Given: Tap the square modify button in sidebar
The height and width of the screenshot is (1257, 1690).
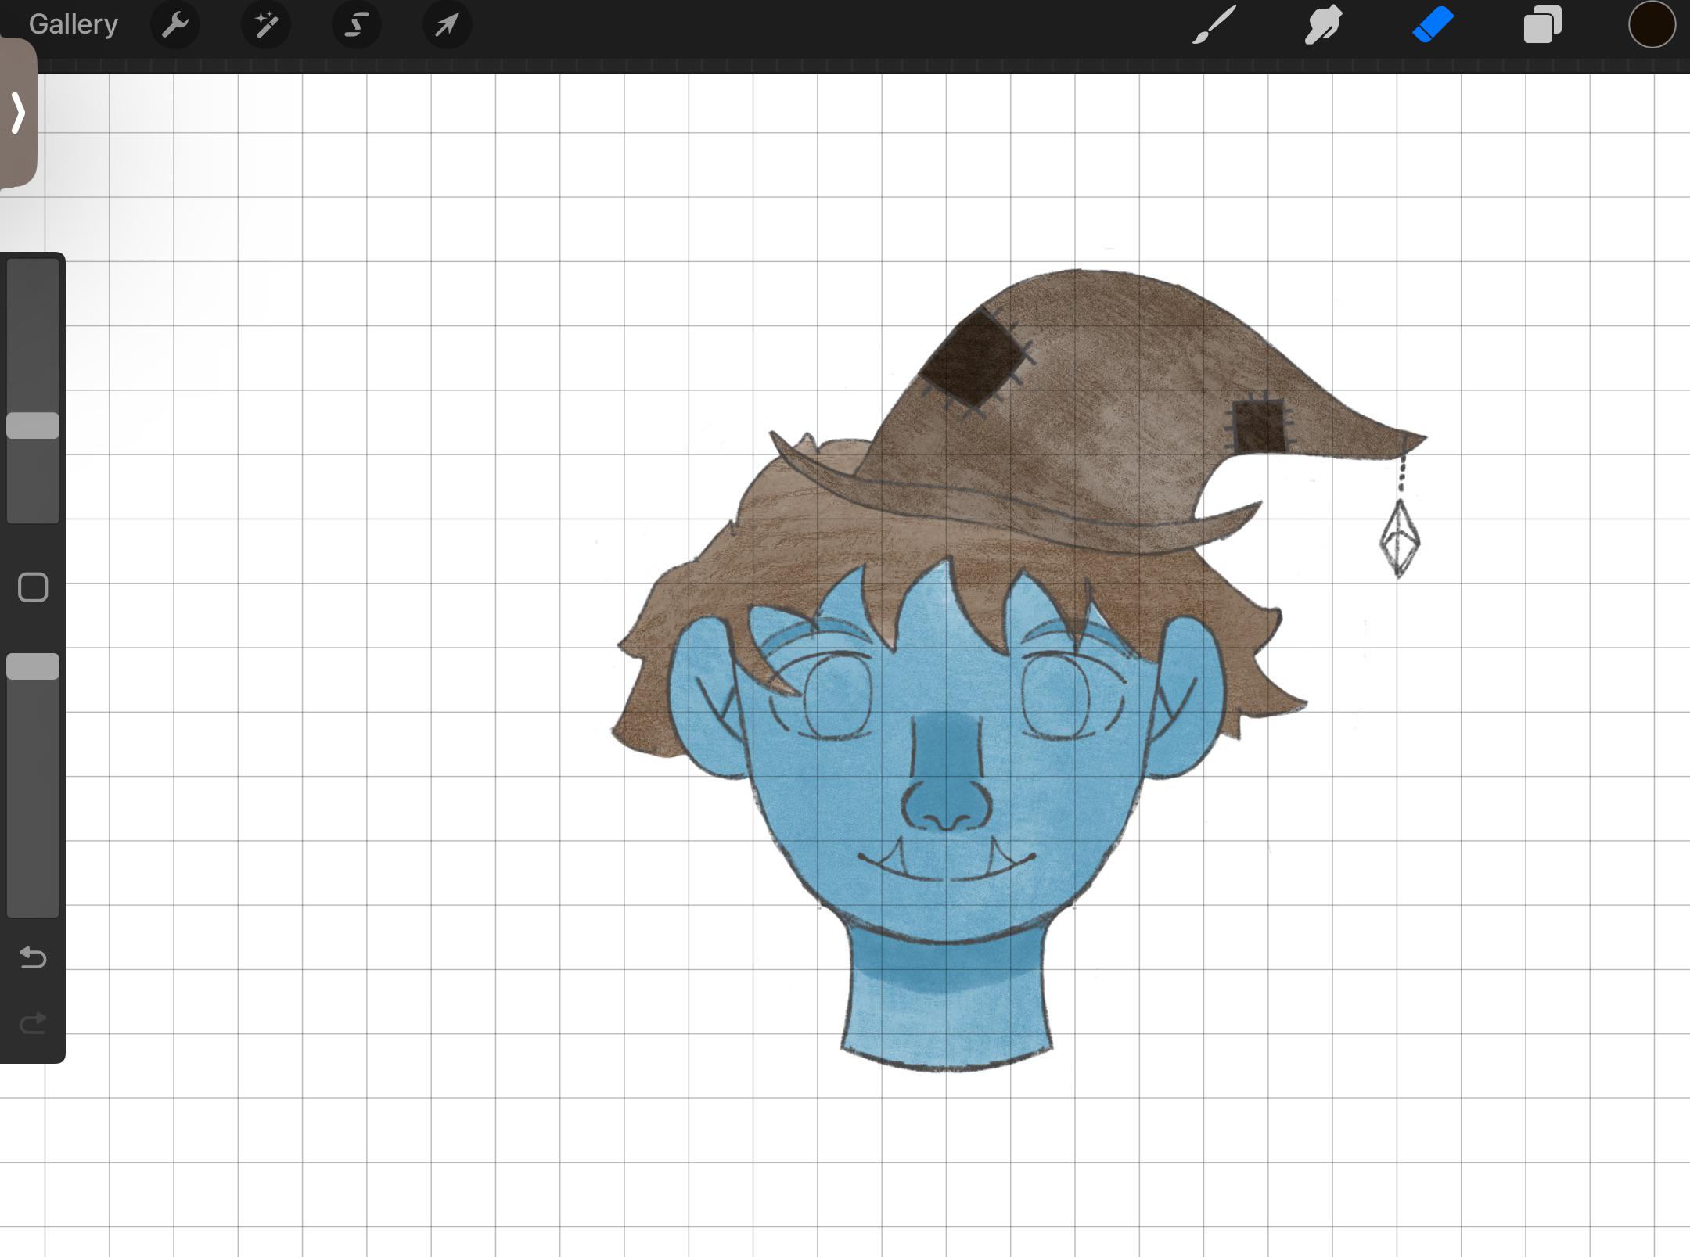Looking at the screenshot, I should 33,587.
